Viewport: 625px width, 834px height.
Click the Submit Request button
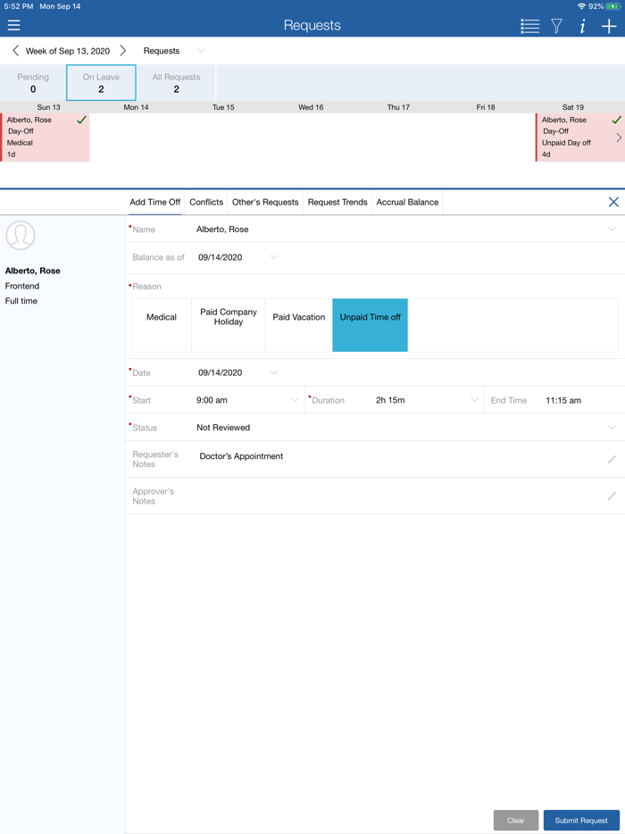click(x=581, y=821)
